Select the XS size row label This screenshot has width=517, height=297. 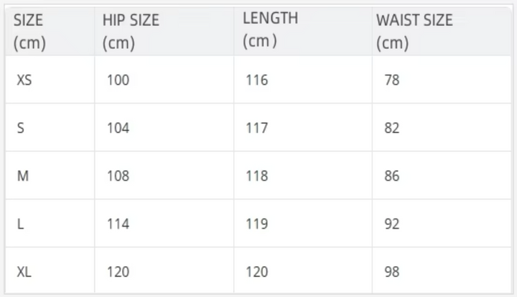point(24,80)
